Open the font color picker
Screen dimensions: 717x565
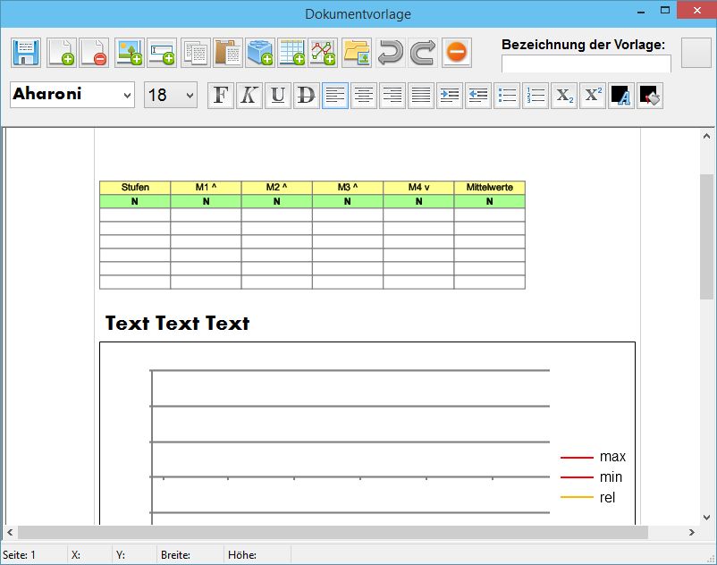[620, 96]
